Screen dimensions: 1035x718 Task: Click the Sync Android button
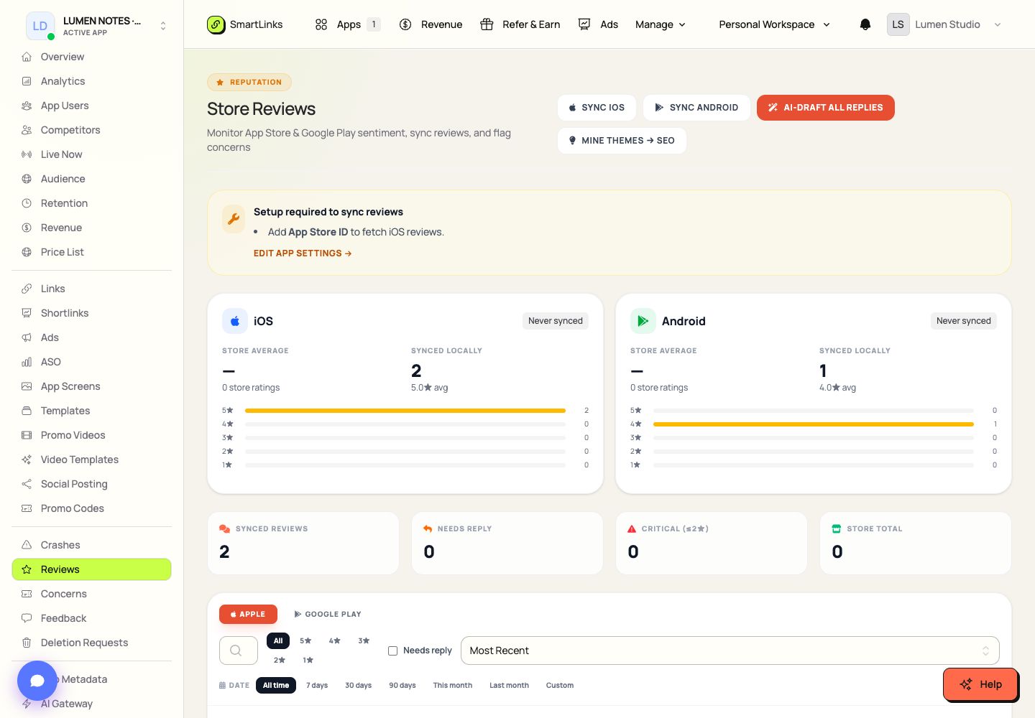tap(696, 108)
